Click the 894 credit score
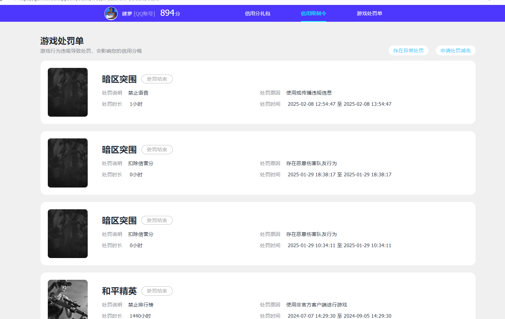505x319 pixels. click(167, 13)
